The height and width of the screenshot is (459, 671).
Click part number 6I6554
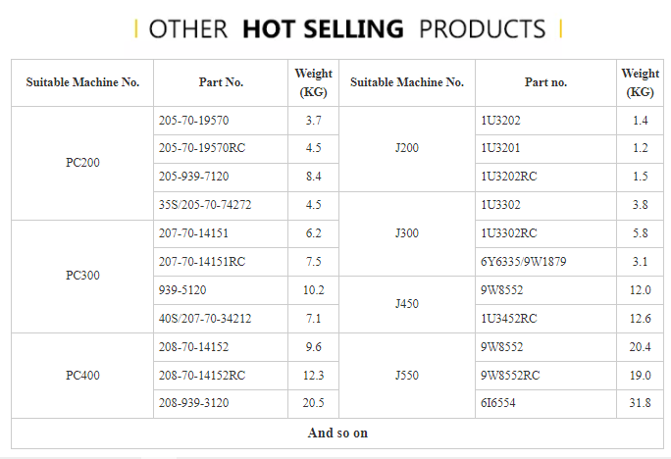(x=498, y=403)
